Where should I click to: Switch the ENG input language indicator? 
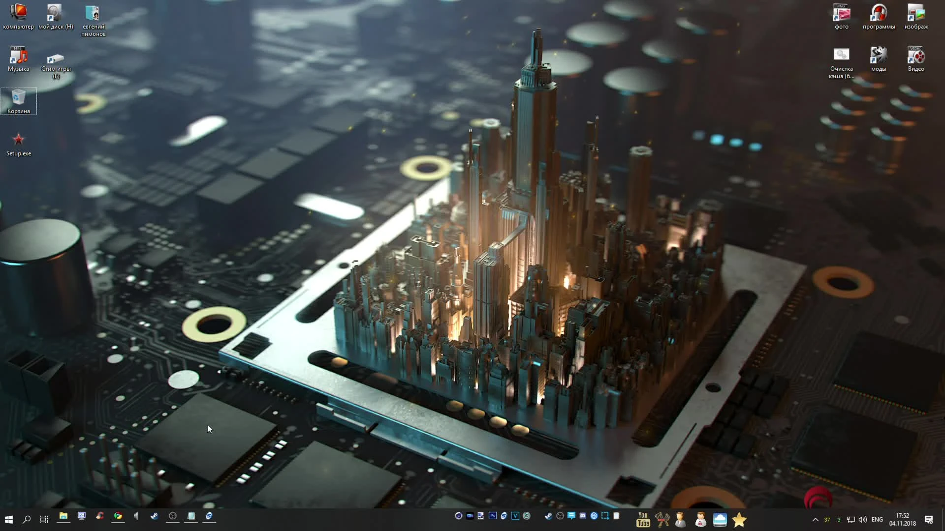pos(877,520)
